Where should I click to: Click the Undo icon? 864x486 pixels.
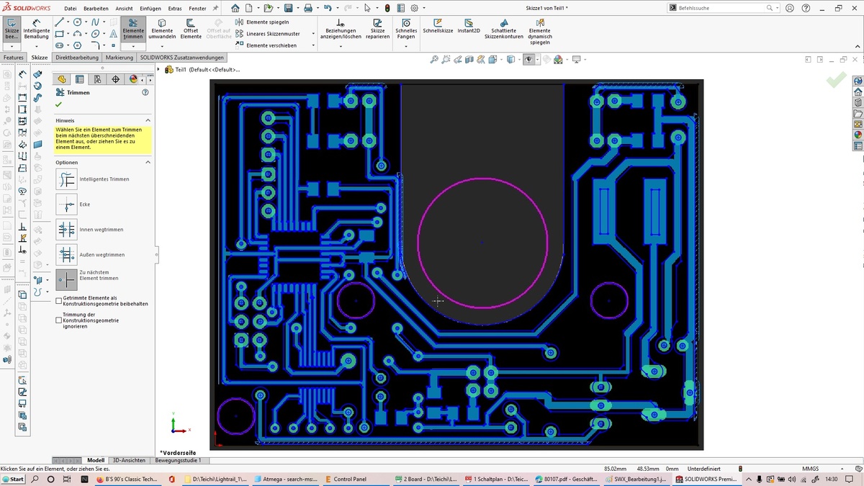[328, 9]
